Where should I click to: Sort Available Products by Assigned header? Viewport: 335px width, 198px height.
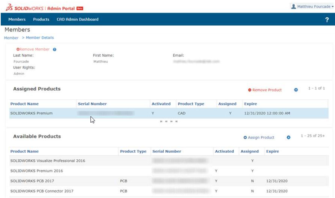tap(249, 151)
